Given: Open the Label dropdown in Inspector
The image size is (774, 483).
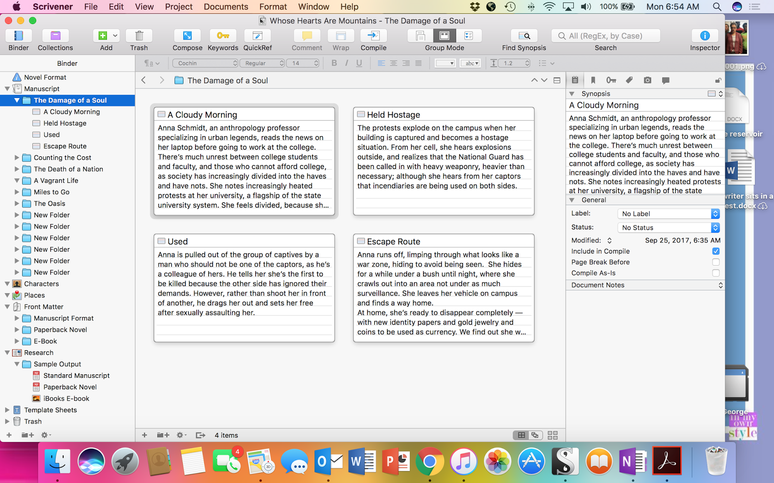Looking at the screenshot, I should tap(668, 213).
